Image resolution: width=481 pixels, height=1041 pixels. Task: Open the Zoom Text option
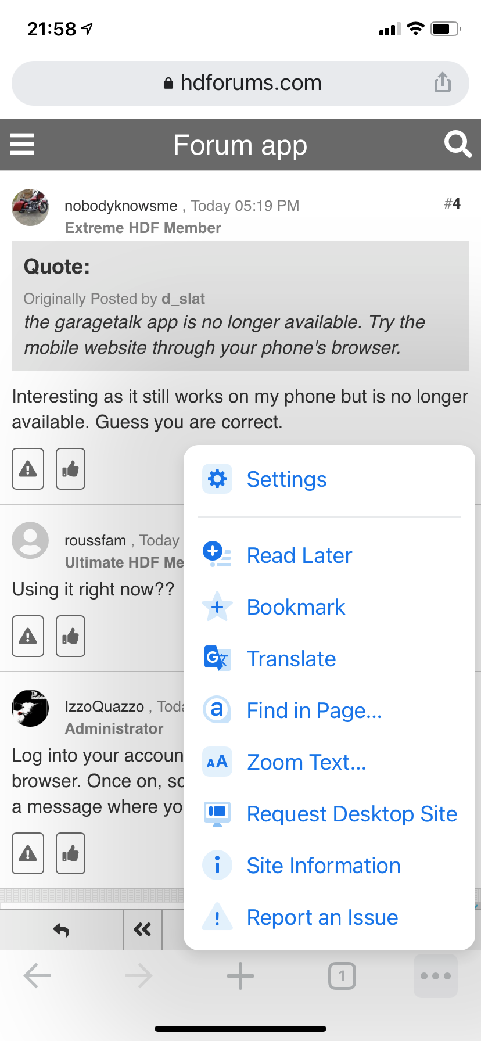(x=306, y=762)
